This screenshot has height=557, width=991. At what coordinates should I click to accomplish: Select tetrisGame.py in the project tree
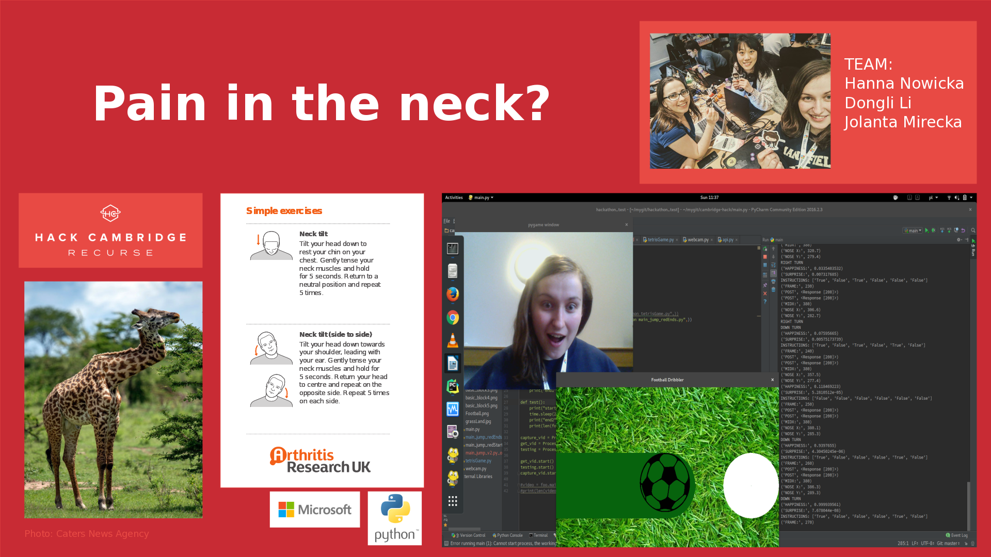pos(478,461)
